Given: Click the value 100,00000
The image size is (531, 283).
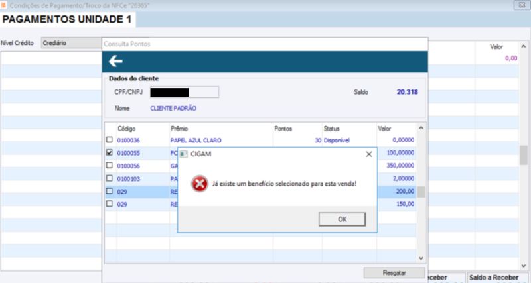Looking at the screenshot, I should (x=400, y=153).
